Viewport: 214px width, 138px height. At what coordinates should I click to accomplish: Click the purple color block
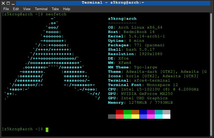click(x=151, y=112)
